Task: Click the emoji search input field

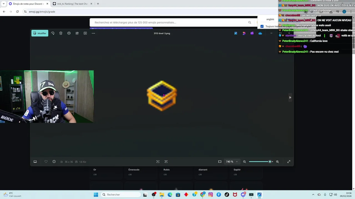Action: [x=169, y=22]
